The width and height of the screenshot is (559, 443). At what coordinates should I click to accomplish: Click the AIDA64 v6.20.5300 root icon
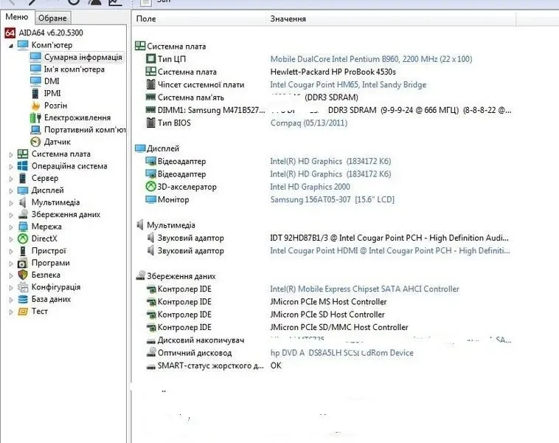[10, 32]
